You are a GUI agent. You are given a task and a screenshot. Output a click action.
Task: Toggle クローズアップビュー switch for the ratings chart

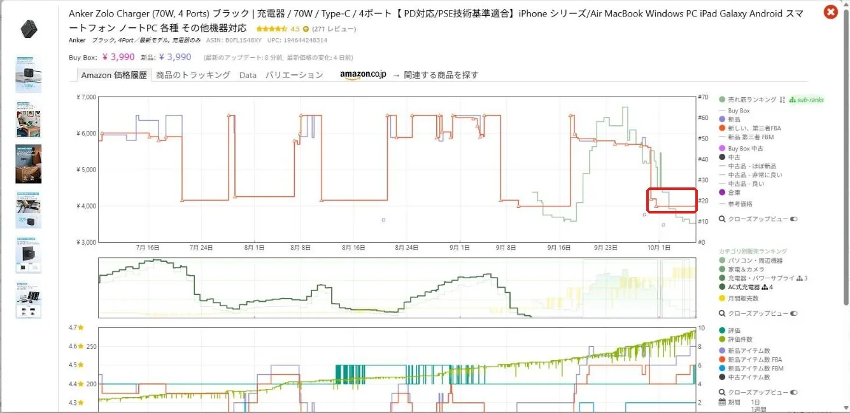click(x=793, y=393)
